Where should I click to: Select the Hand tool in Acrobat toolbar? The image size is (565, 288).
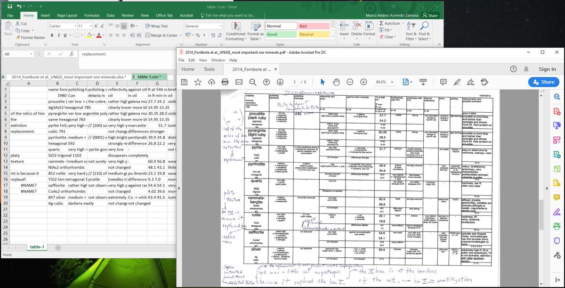pos(335,82)
